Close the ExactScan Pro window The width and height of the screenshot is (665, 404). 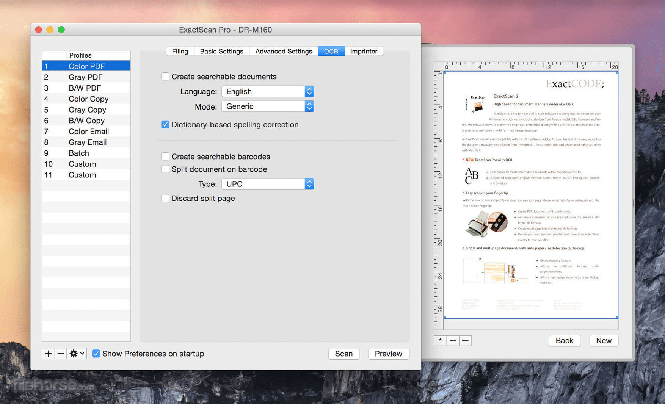coord(38,30)
